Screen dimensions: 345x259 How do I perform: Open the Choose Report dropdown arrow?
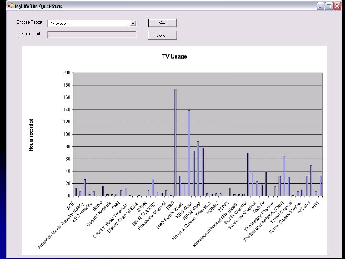133,23
